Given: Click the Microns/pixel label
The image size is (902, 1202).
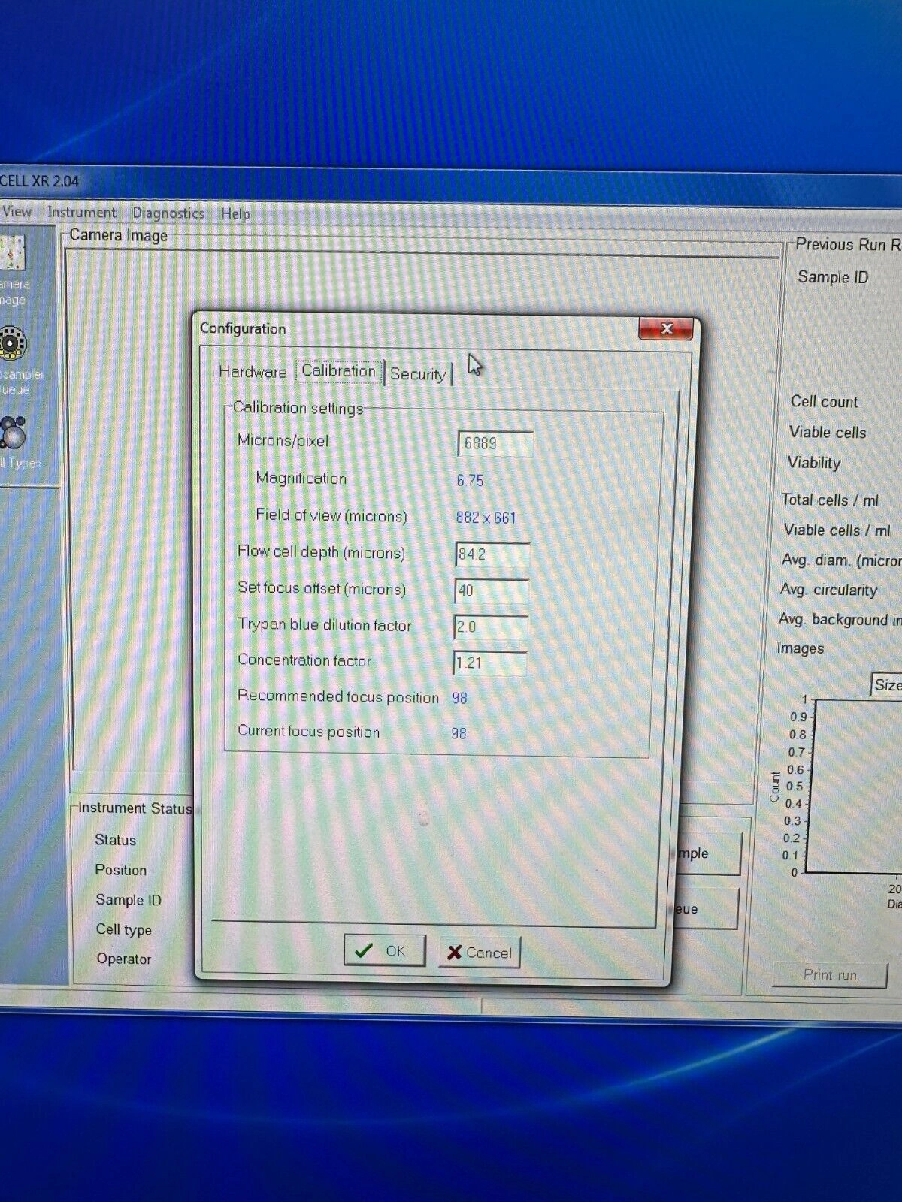Looking at the screenshot, I should coord(283,441).
